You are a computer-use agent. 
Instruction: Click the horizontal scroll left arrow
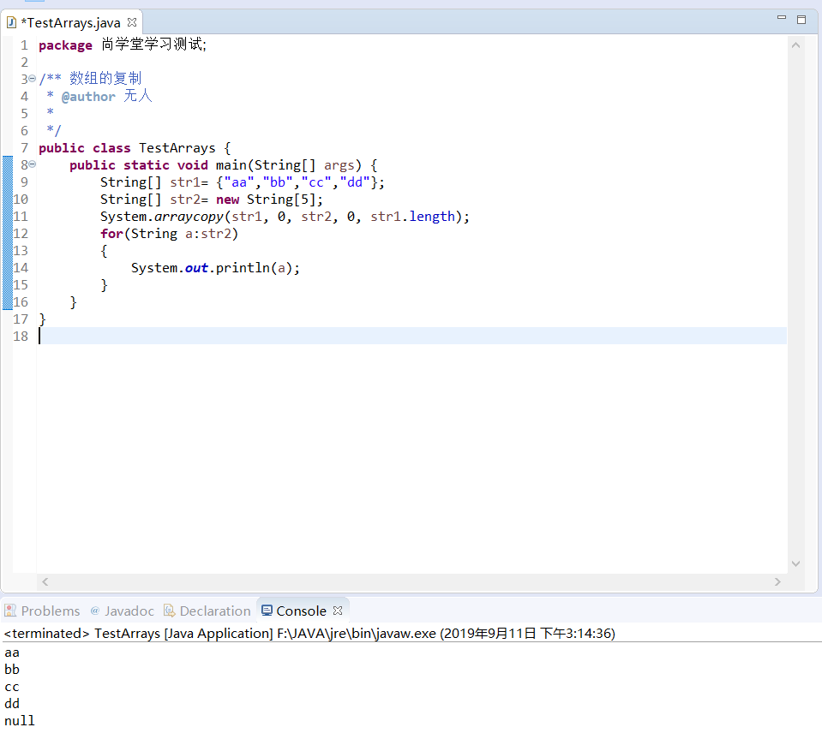(45, 581)
